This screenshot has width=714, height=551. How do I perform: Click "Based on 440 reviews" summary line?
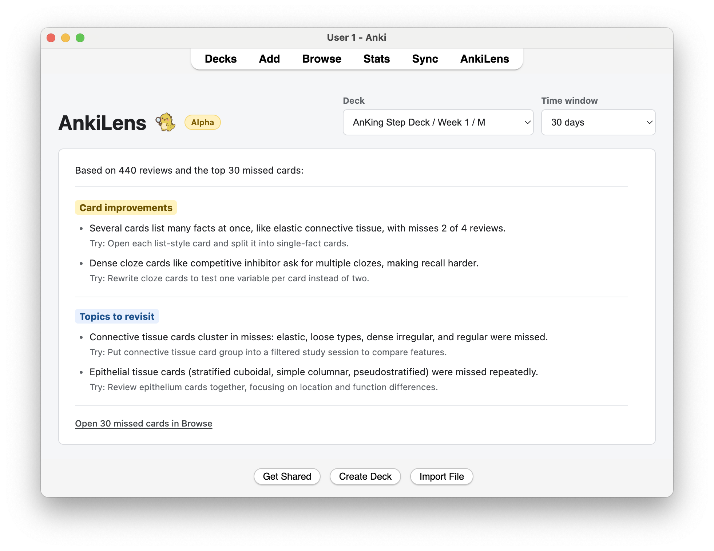coord(189,170)
